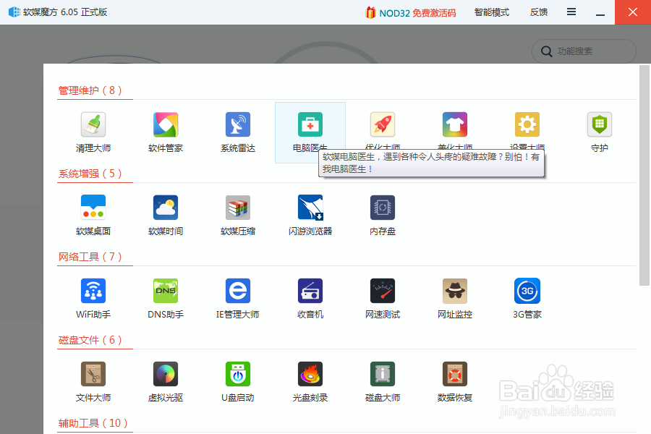Click the vertical scrollbar thumb
This screenshot has width=651, height=434.
click(x=644, y=175)
